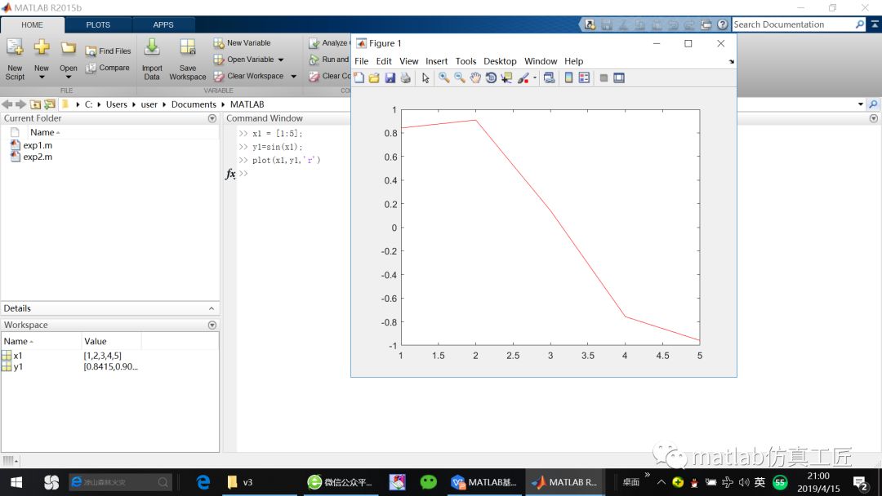Open the Clear Workspace dropdown arrow

[x=293, y=77]
